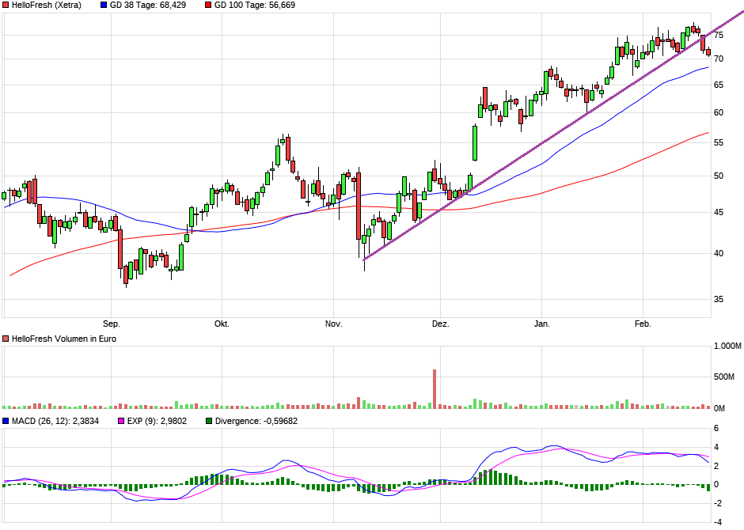744x530 pixels.
Task: Select the "GD 38 Tage: 68,429" label
Action: (148, 6)
